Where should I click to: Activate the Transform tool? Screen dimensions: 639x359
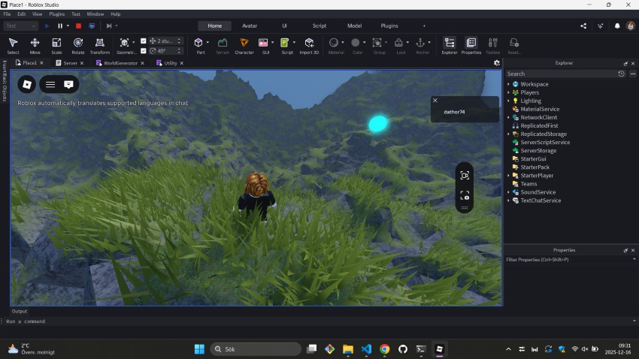click(100, 46)
